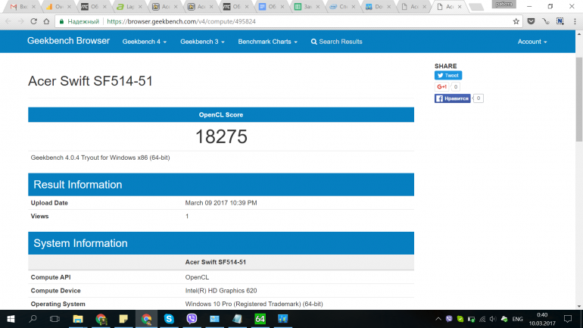Switch ENG input language indicator

pos(517,319)
